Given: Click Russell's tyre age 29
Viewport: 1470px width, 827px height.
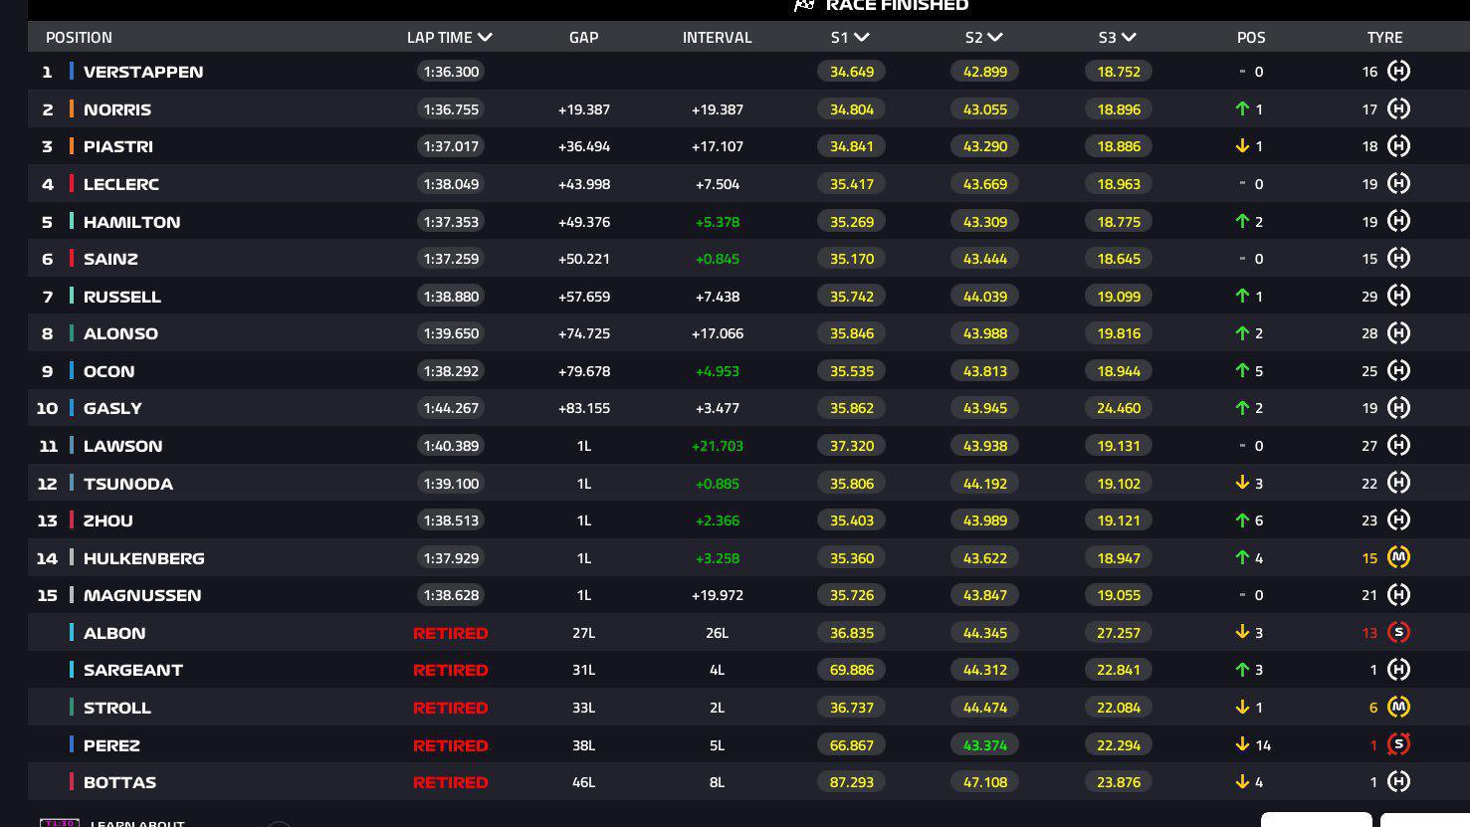Looking at the screenshot, I should (x=1369, y=297).
